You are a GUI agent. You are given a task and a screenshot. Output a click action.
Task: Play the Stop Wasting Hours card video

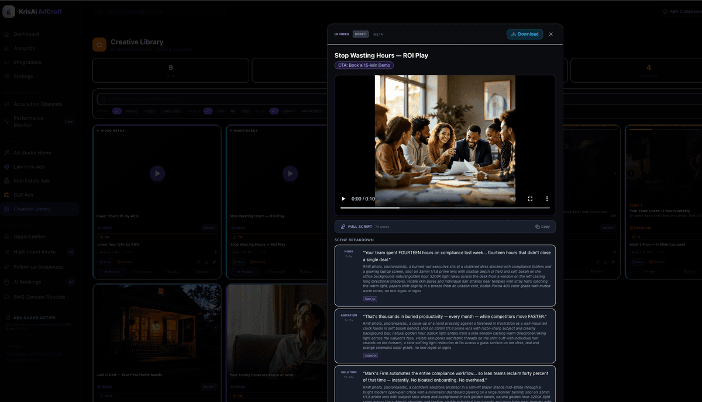pyautogui.click(x=290, y=173)
